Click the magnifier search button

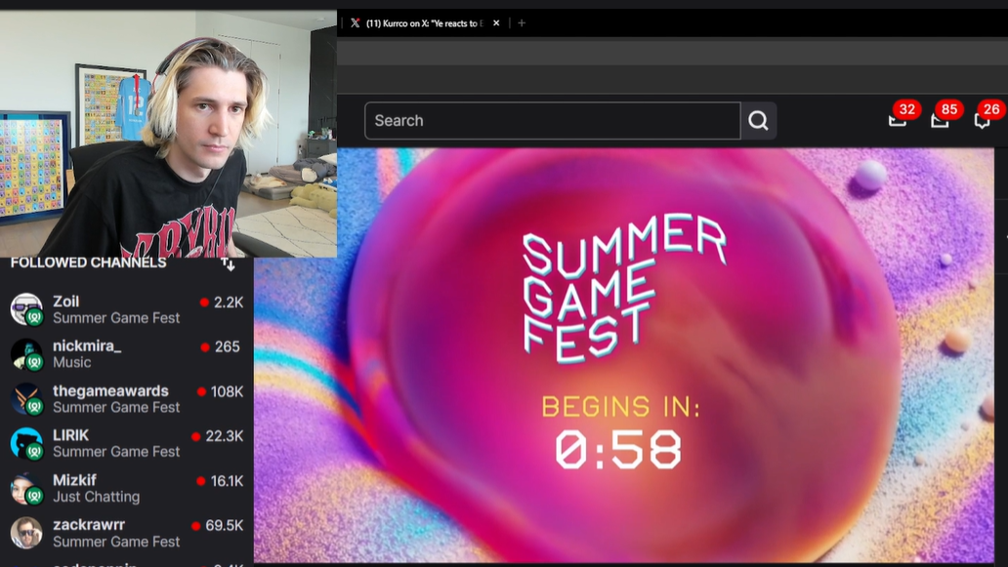click(759, 121)
